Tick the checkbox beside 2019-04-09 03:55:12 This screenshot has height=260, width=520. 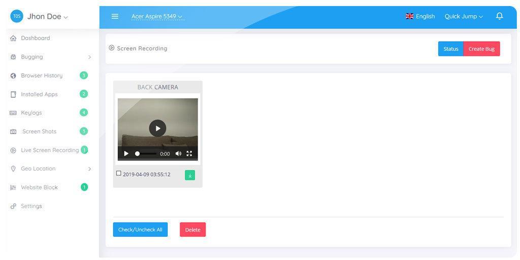coord(119,174)
